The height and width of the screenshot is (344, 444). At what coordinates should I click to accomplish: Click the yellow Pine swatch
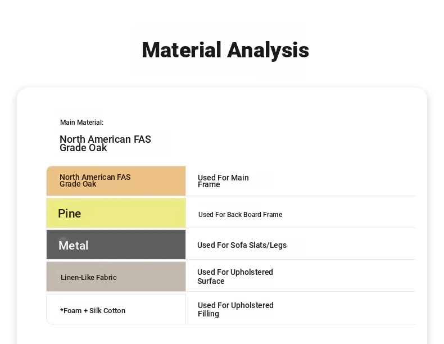click(x=116, y=213)
